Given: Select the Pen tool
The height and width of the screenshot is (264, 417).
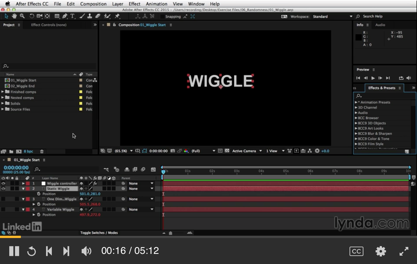Looking at the screenshot, I should [x=65, y=16].
